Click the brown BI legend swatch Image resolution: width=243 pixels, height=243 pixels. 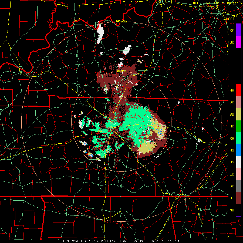(238, 198)
